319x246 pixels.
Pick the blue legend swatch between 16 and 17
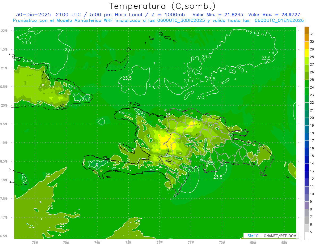(307, 144)
